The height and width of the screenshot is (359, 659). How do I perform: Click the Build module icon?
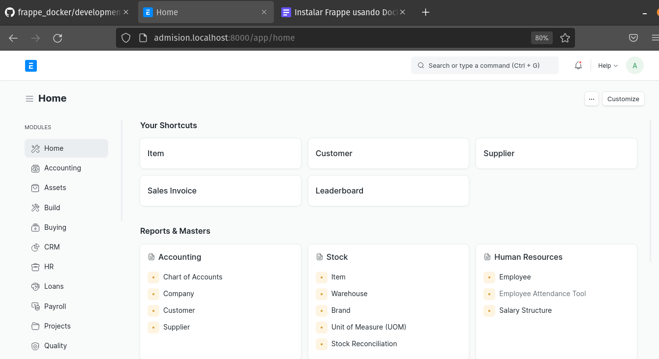35,208
